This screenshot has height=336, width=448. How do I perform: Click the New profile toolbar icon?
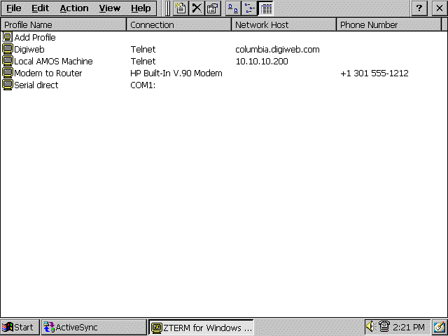tap(181, 8)
